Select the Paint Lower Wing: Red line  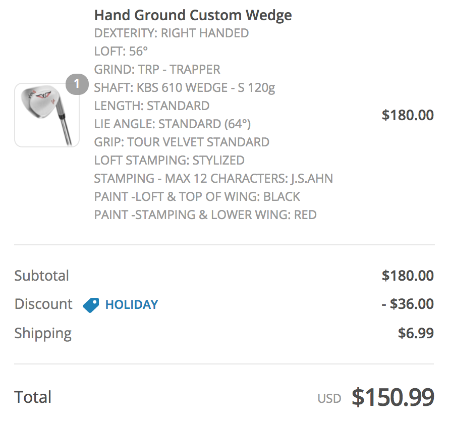click(x=205, y=215)
